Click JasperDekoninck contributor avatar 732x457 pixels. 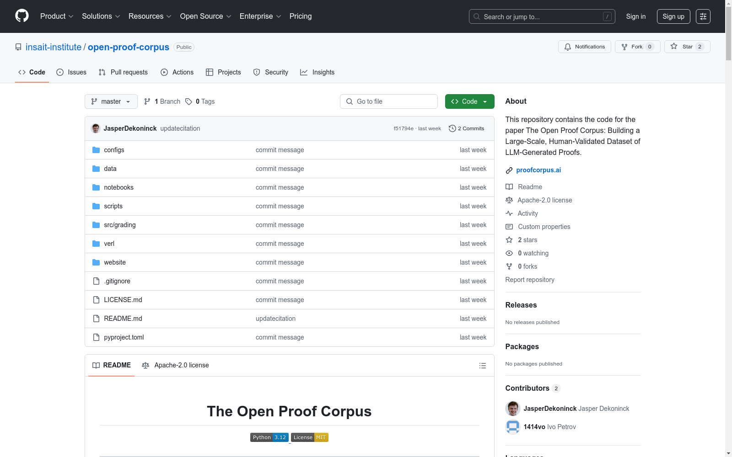pos(513,409)
